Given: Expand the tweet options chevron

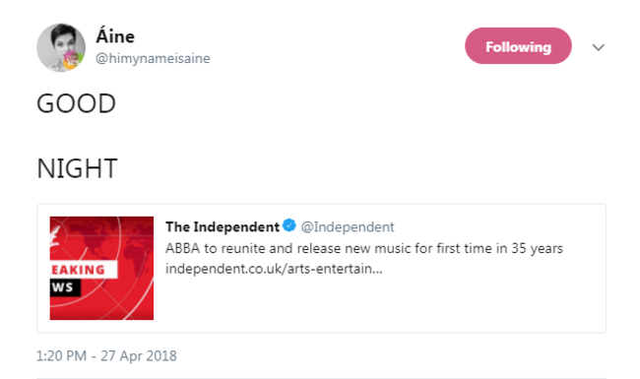Looking at the screenshot, I should click(598, 47).
